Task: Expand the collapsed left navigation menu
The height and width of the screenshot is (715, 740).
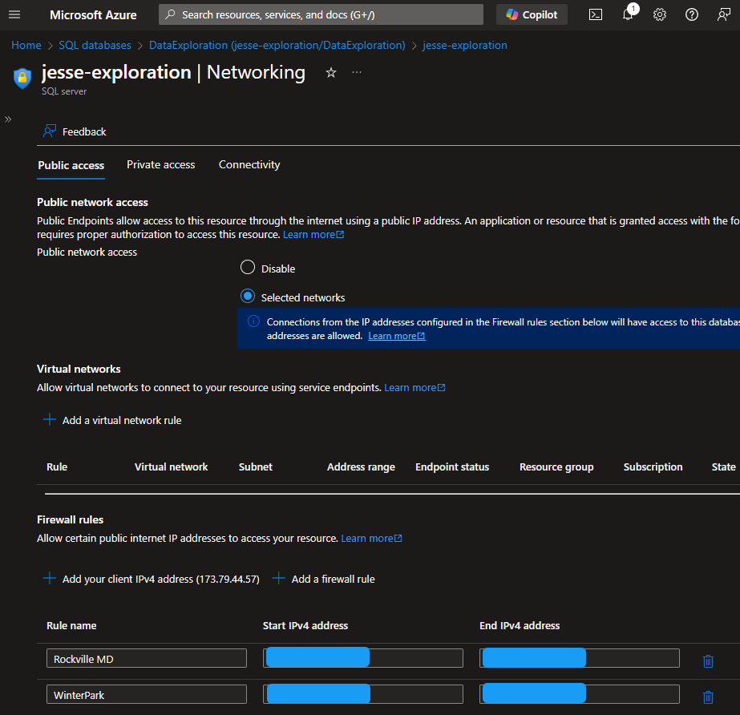Action: (x=8, y=119)
